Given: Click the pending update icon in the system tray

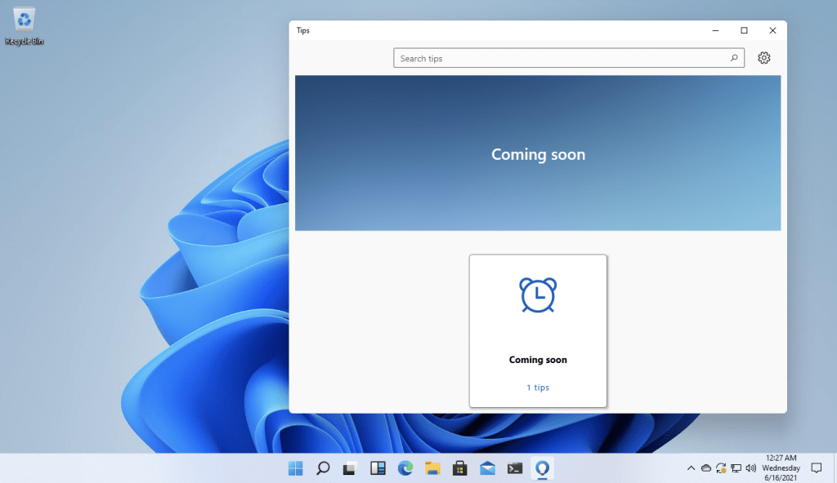Looking at the screenshot, I should click(x=721, y=467).
